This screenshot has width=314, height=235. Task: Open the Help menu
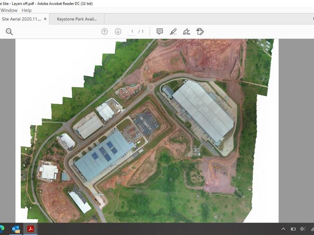tap(26, 10)
